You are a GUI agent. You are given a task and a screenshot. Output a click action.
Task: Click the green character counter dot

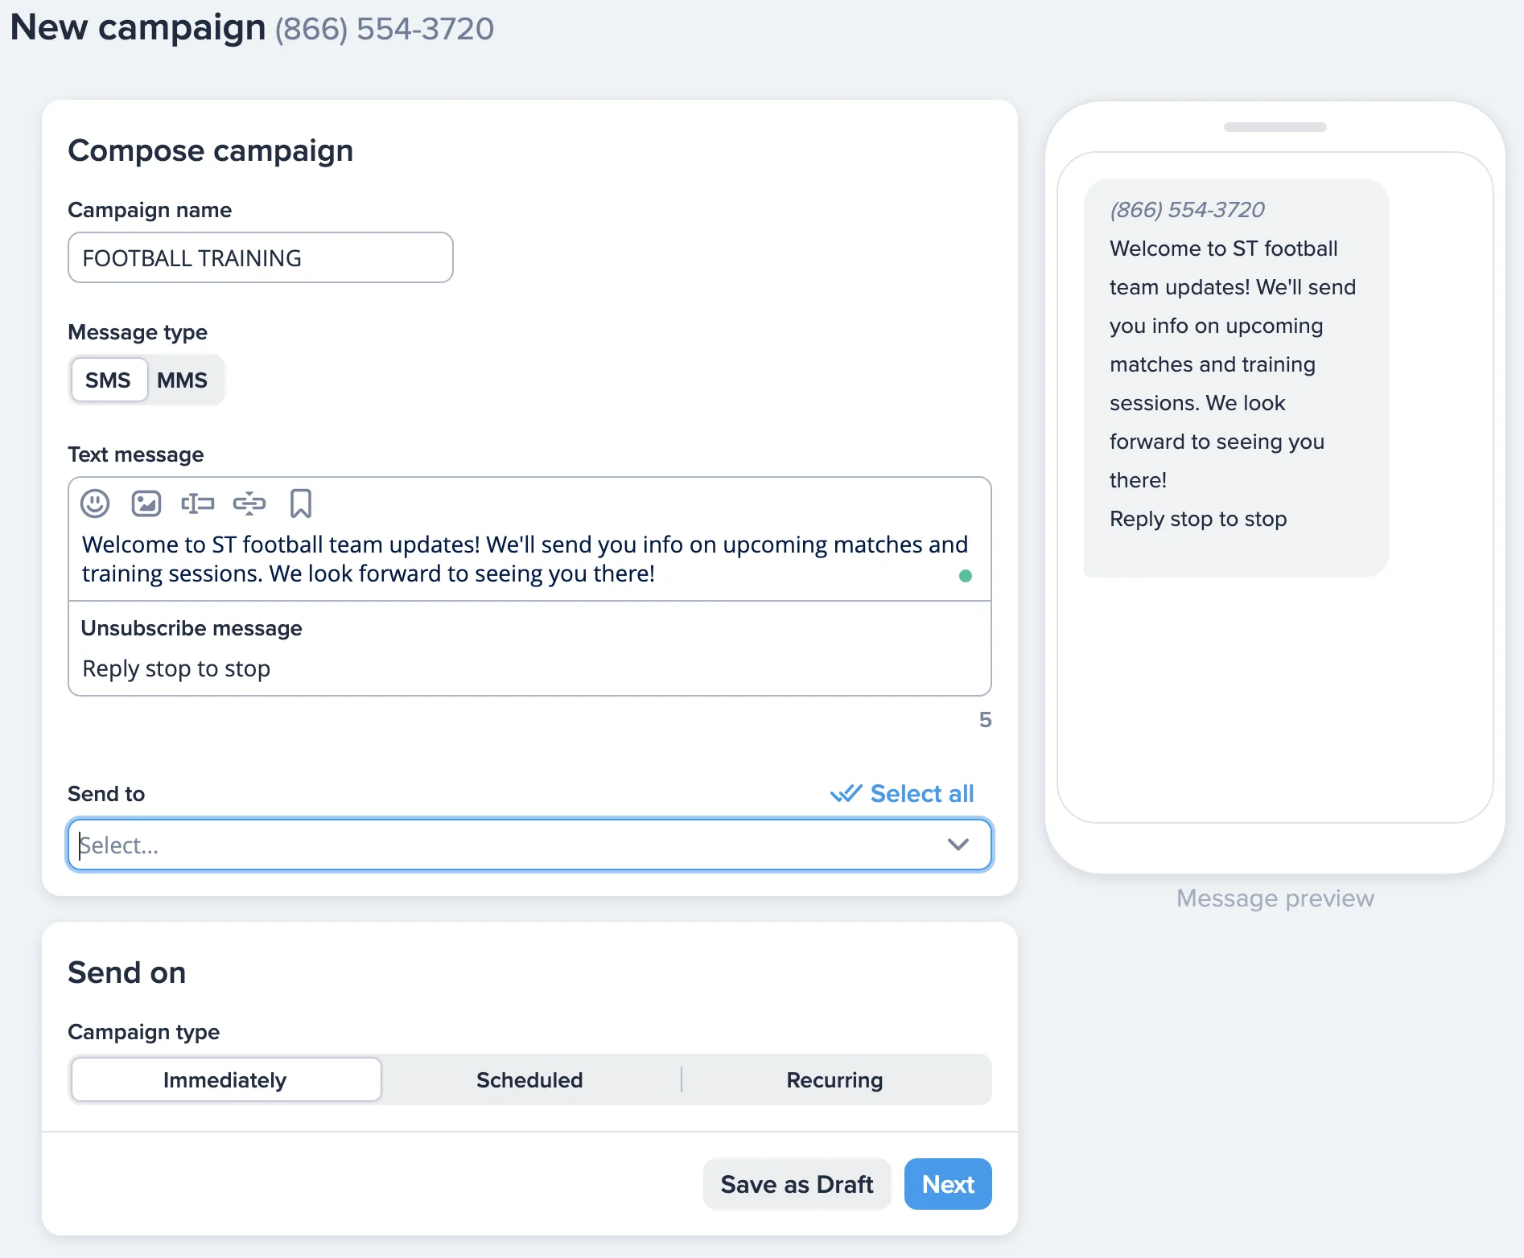point(966,575)
